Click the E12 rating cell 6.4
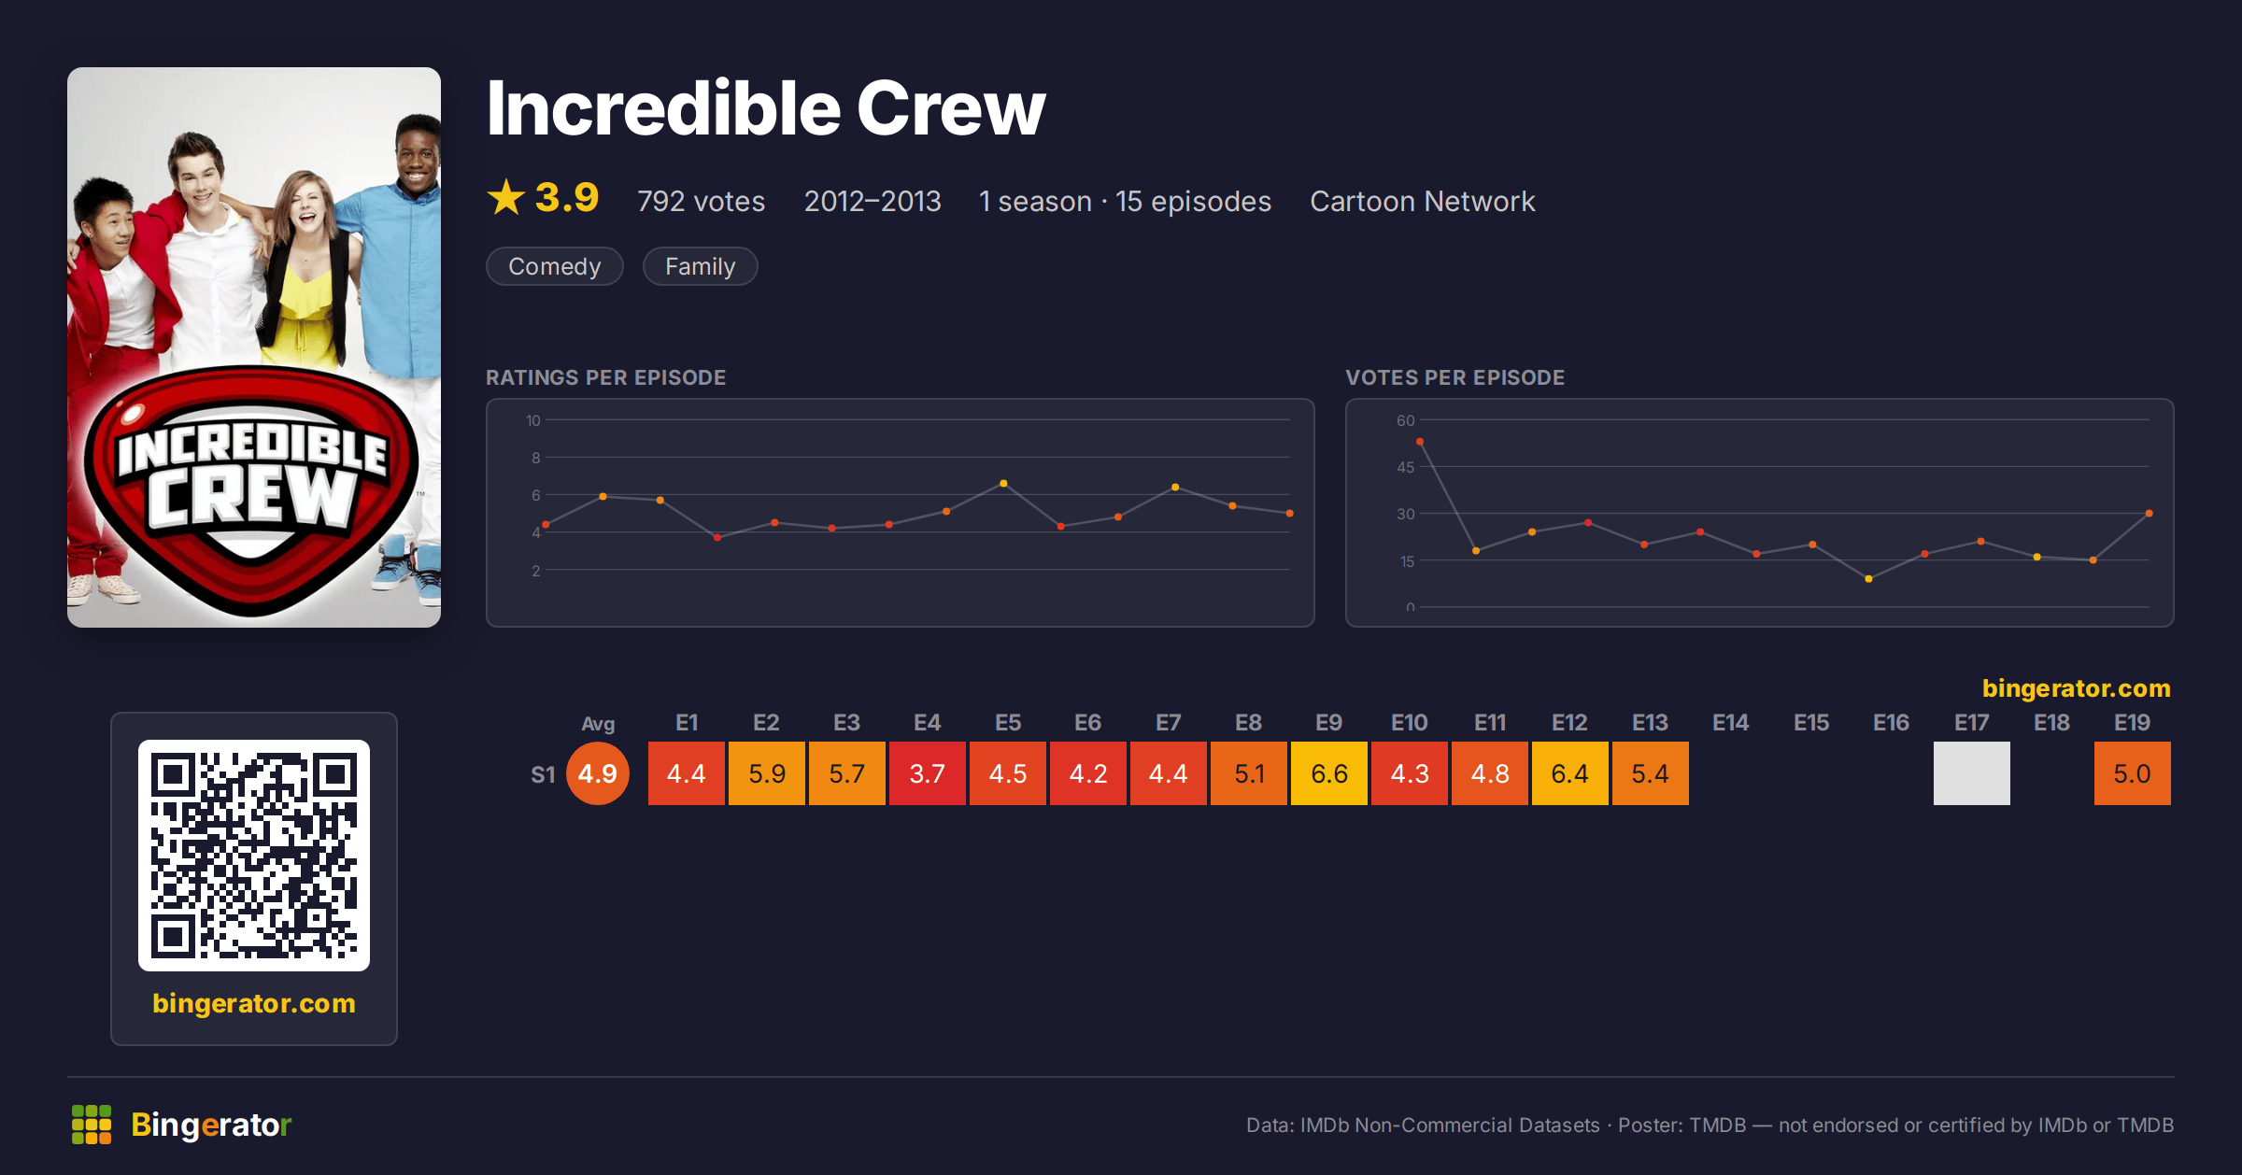The height and width of the screenshot is (1175, 2242). click(1570, 773)
